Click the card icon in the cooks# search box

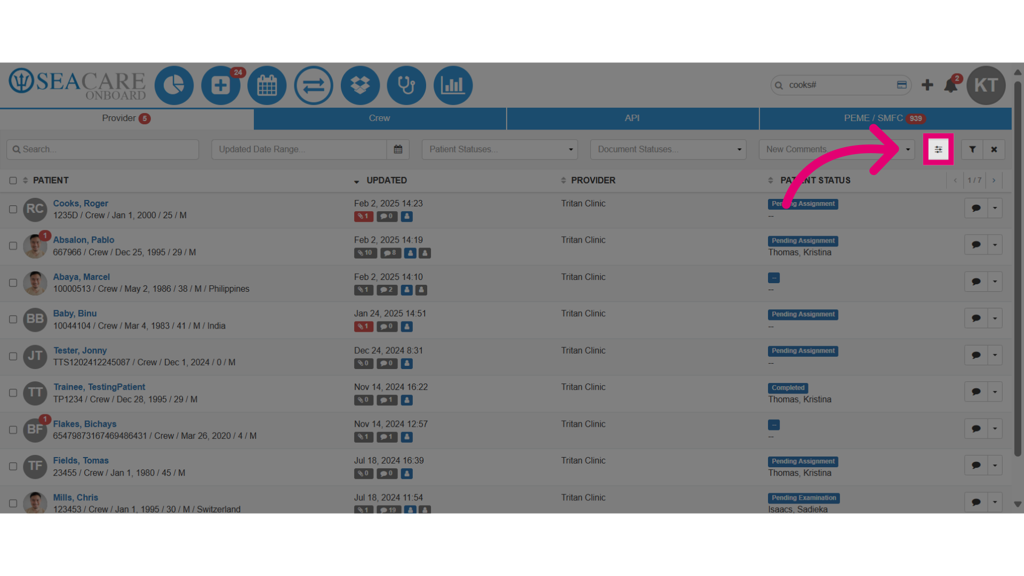[902, 85]
